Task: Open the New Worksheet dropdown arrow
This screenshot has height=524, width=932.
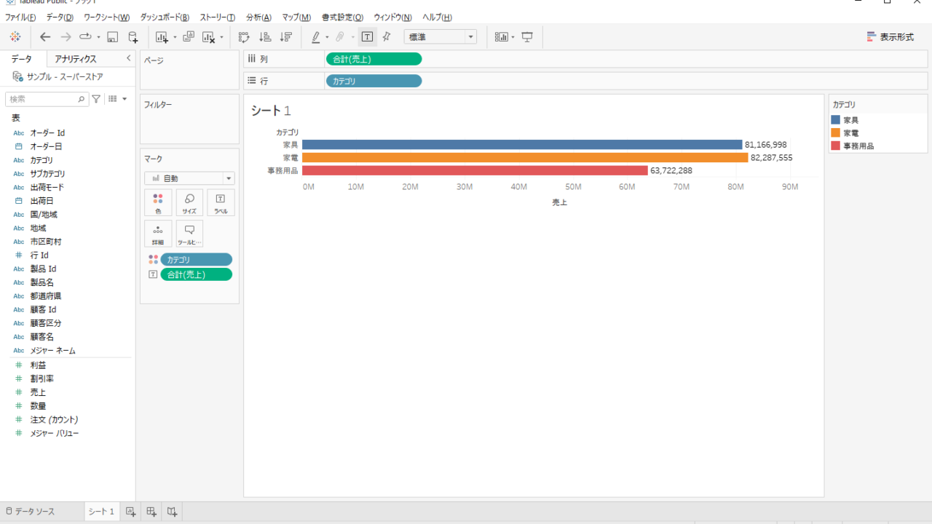Action: tap(175, 37)
